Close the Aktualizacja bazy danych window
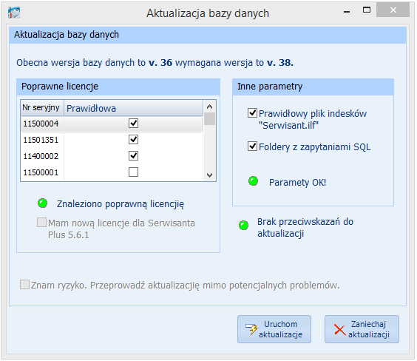 tap(393, 10)
